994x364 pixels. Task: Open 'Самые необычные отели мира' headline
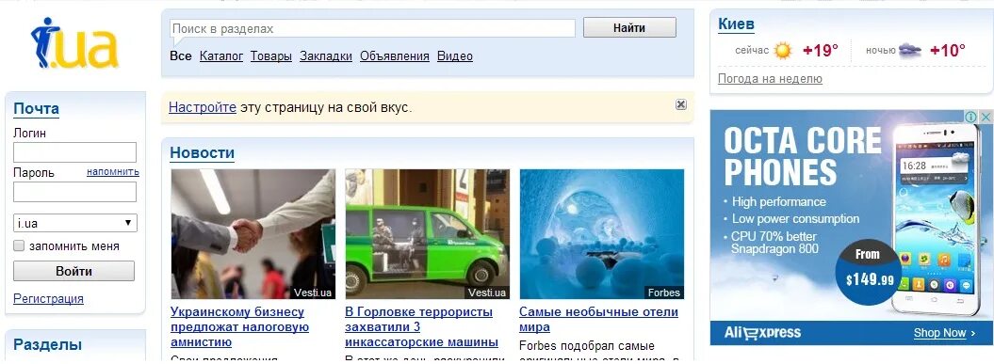[598, 320]
